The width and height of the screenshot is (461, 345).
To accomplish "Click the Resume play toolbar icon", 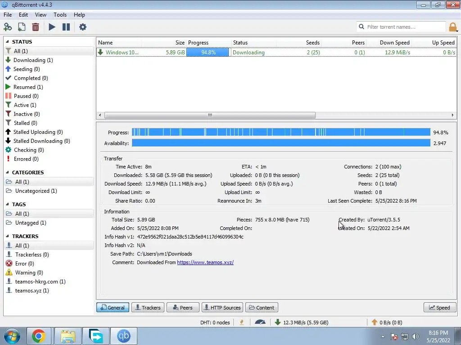I will click(52, 27).
